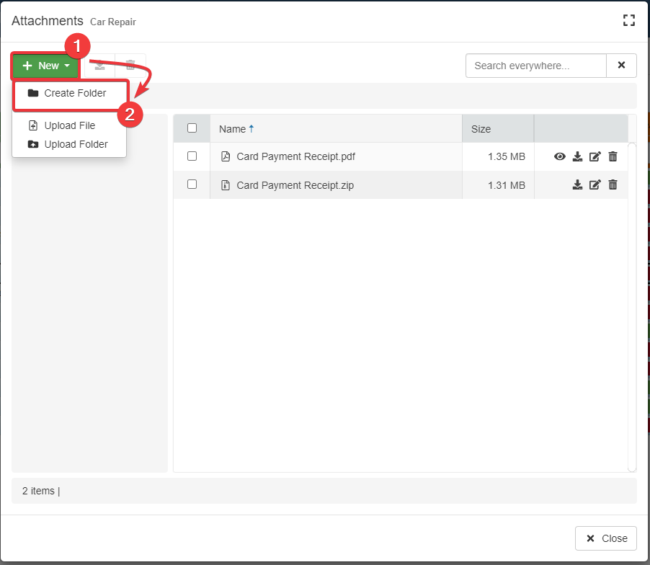Sort files by Size column
The height and width of the screenshot is (565, 650).
[481, 129]
